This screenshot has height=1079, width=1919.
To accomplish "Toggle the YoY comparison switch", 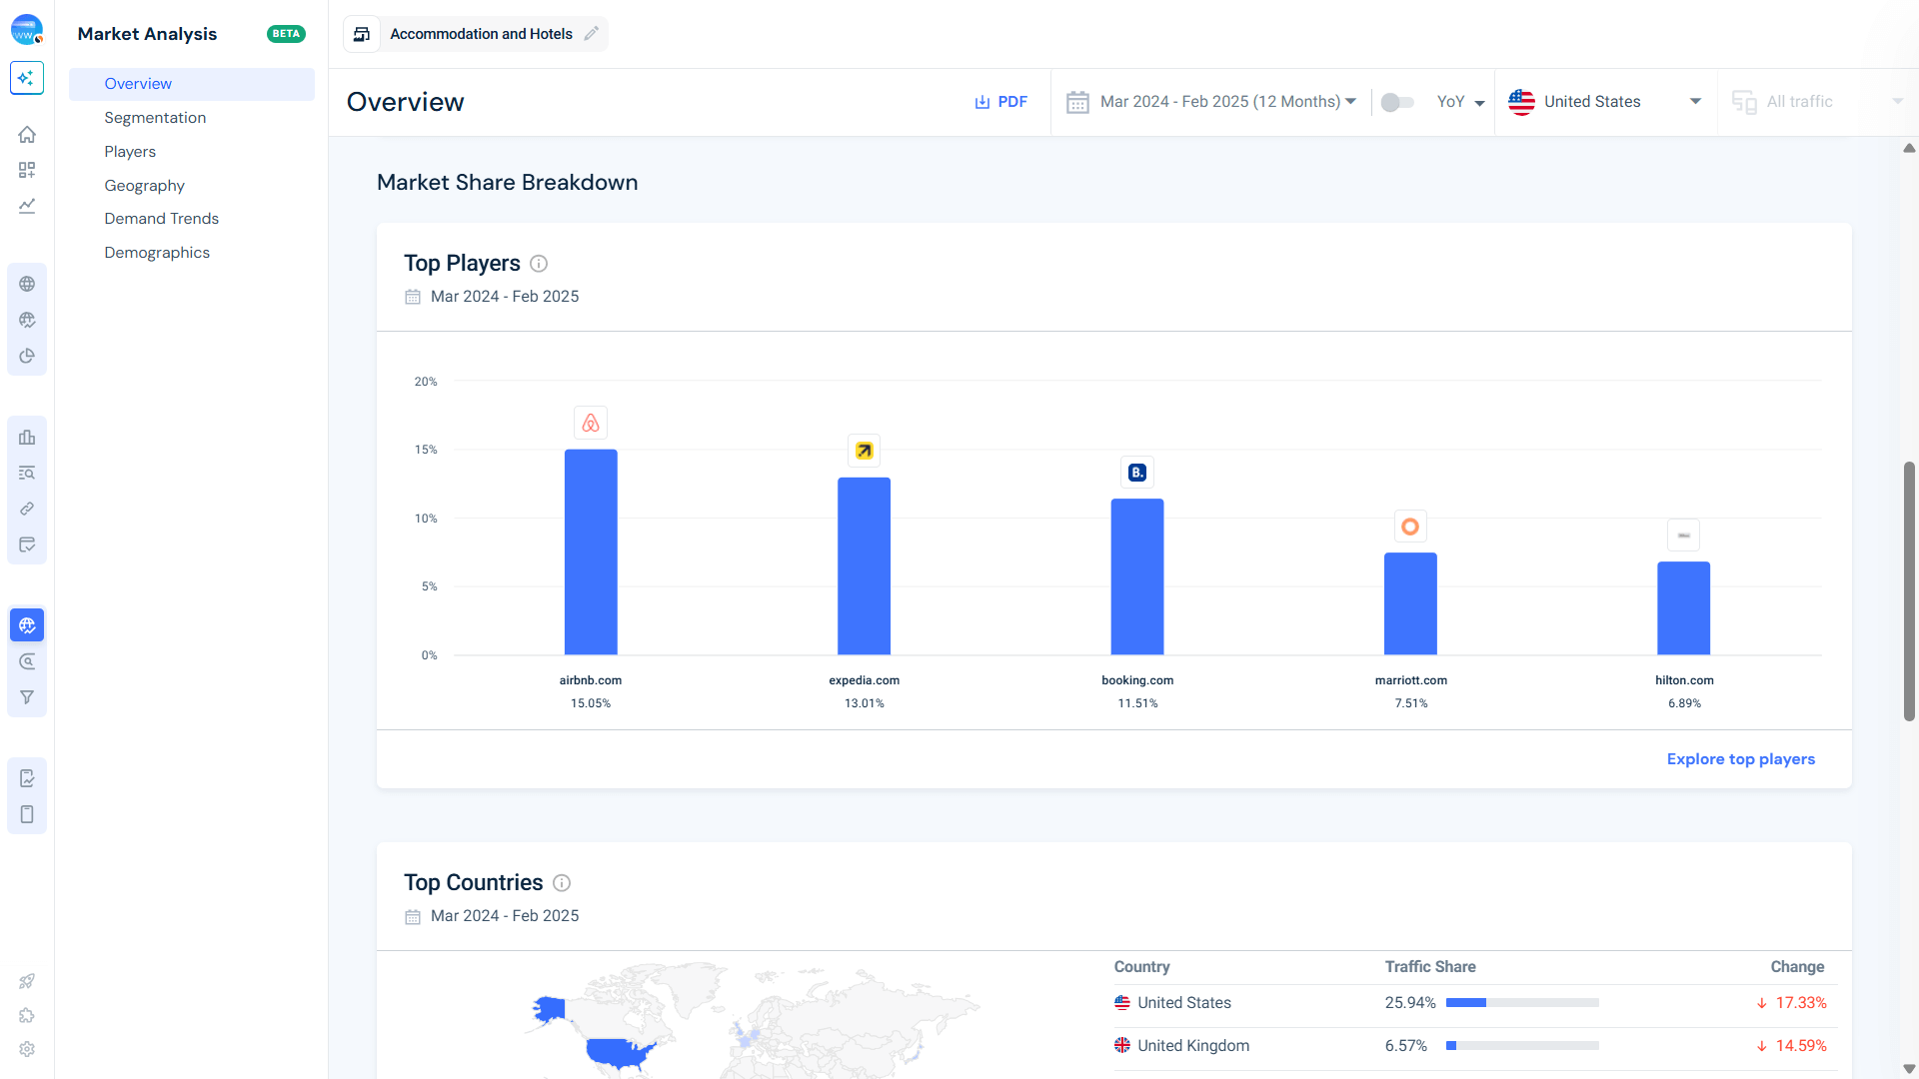I will point(1396,102).
